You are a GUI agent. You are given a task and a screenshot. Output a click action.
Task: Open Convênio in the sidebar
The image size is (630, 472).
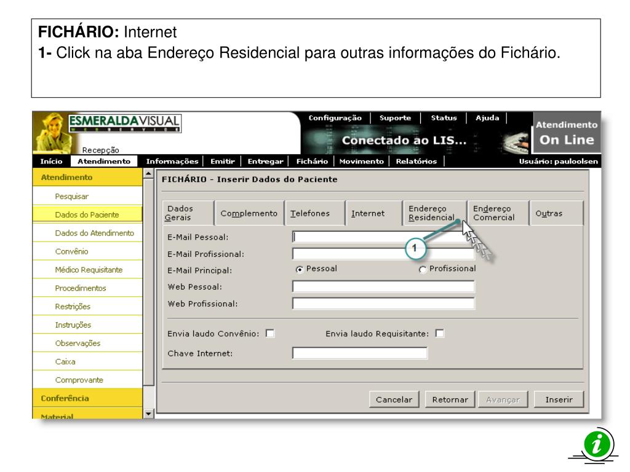87,251
